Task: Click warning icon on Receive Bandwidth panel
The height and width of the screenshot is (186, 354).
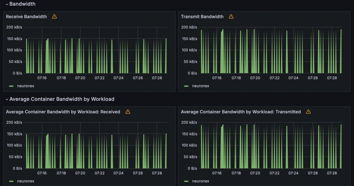Action: (x=54, y=17)
